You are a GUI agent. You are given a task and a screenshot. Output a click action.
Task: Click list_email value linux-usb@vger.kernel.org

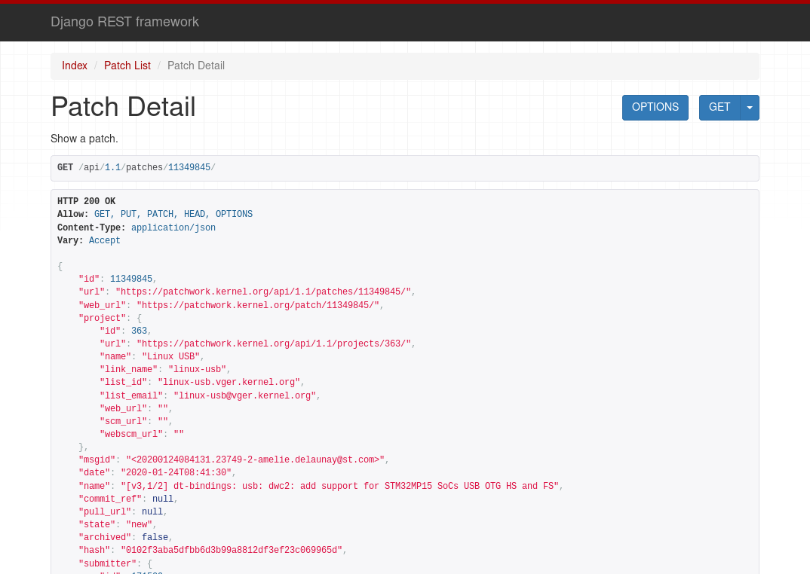(245, 396)
